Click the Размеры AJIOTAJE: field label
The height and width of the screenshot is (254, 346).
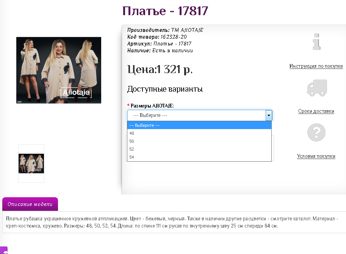coord(152,106)
